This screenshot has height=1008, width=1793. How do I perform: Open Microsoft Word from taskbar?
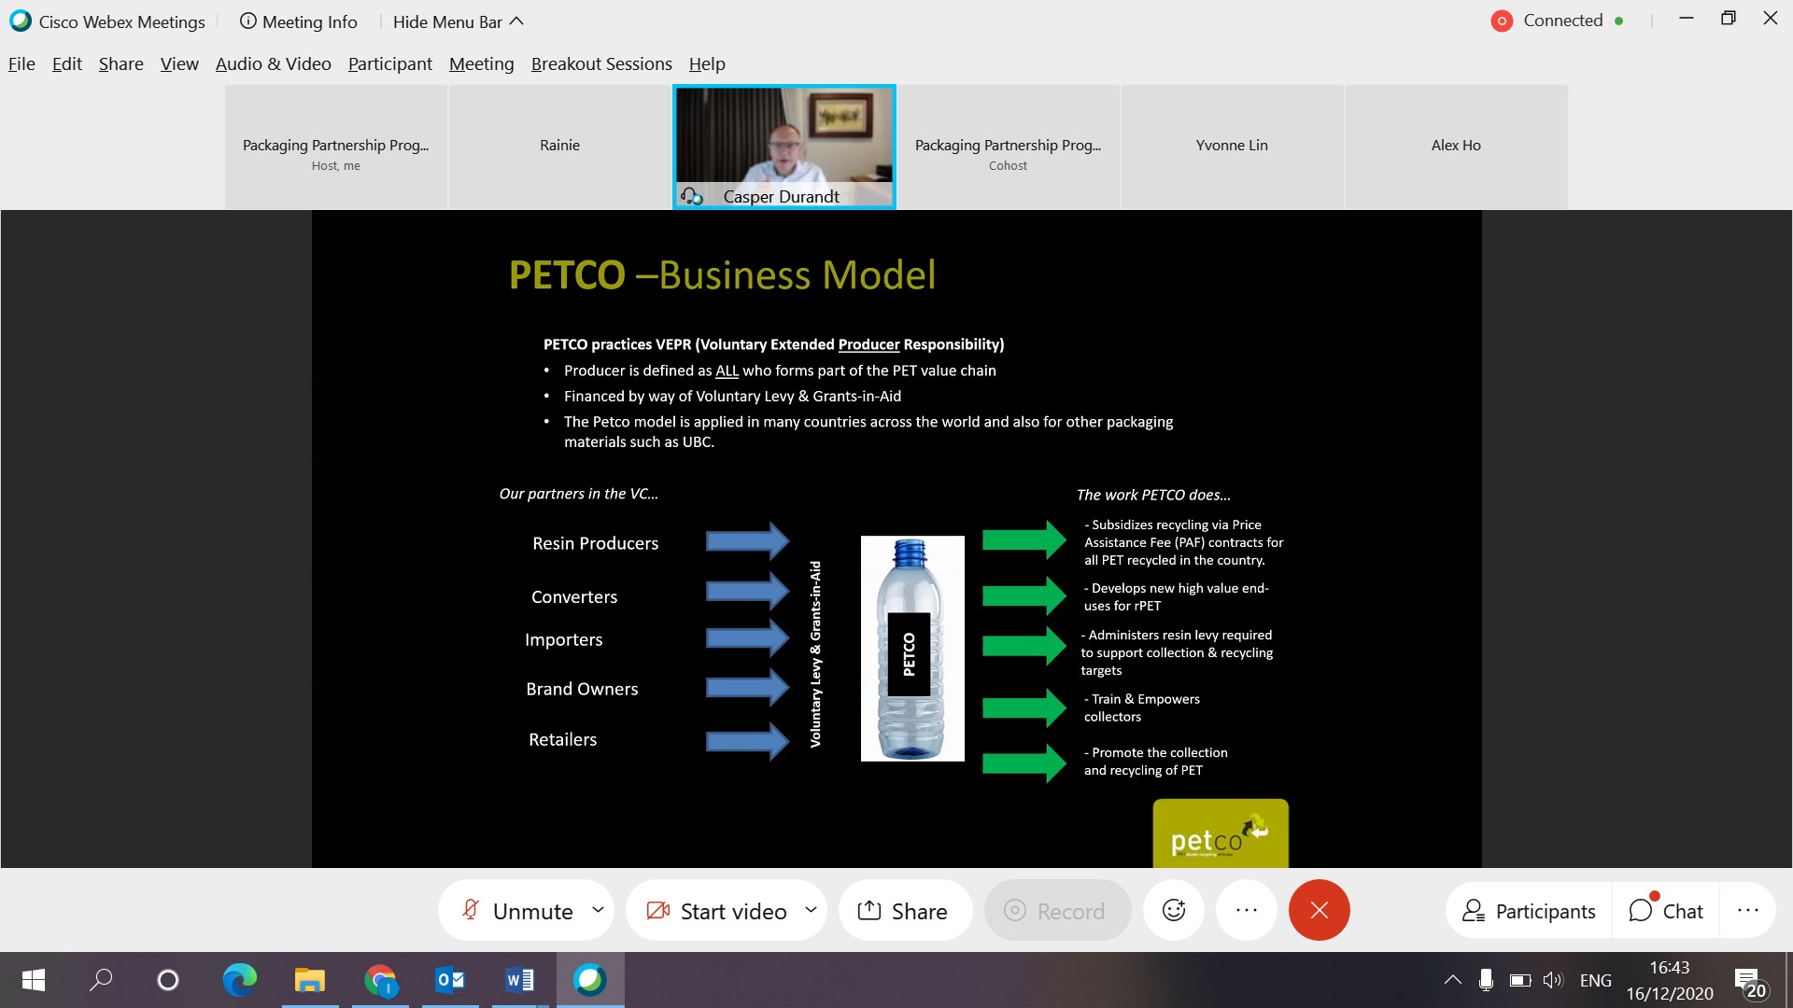coord(520,980)
